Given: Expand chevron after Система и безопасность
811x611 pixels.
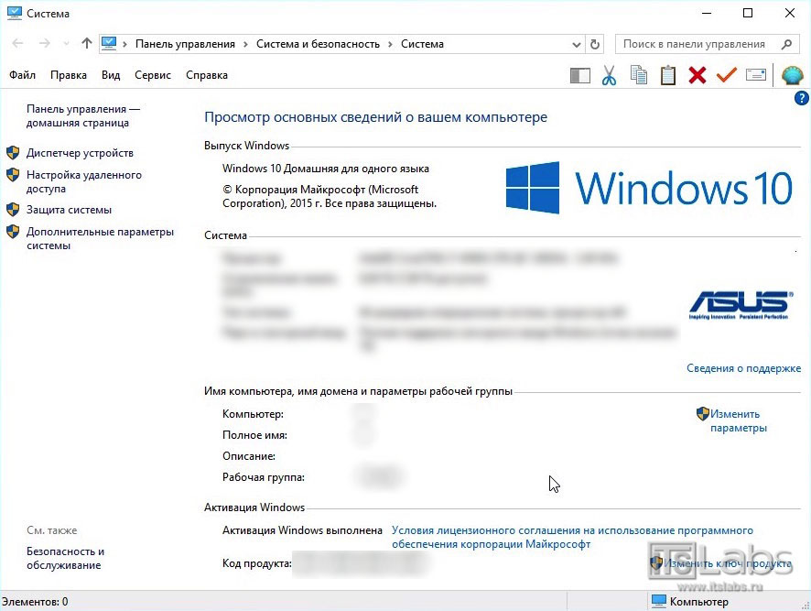Looking at the screenshot, I should pos(390,45).
